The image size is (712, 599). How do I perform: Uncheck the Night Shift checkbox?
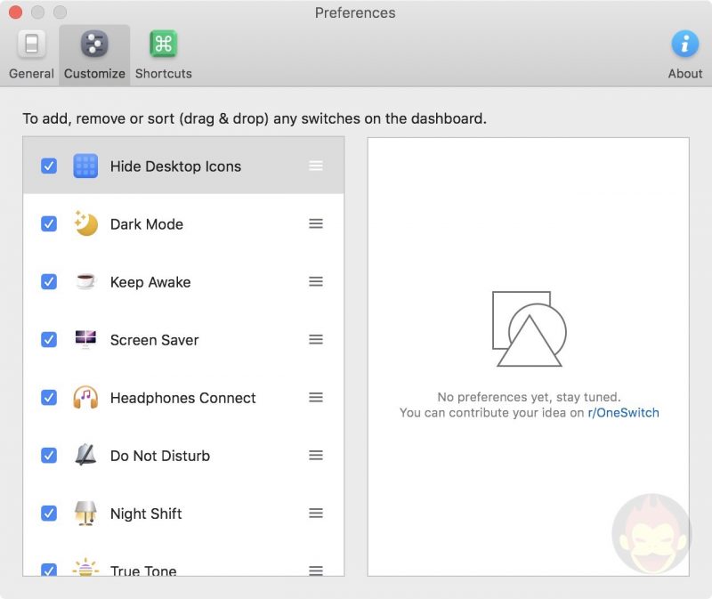point(48,513)
